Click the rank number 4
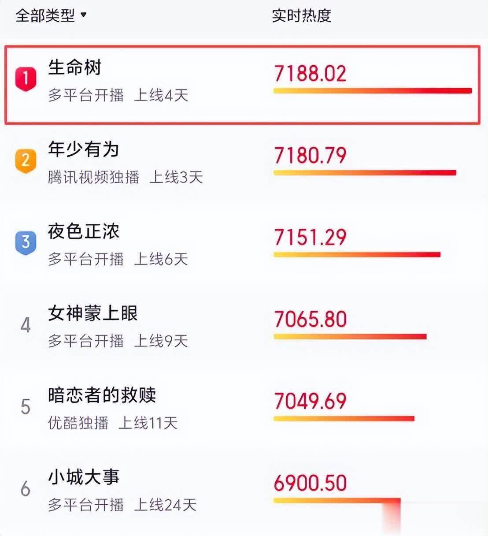 [26, 325]
